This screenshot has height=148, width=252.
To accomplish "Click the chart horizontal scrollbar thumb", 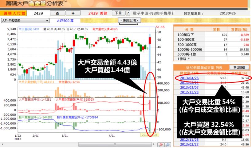I will point(115,144).
